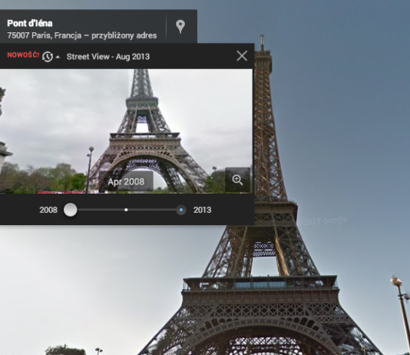This screenshot has height=355, width=410.
Task: Open the time travel clock icon
Action: (x=48, y=57)
